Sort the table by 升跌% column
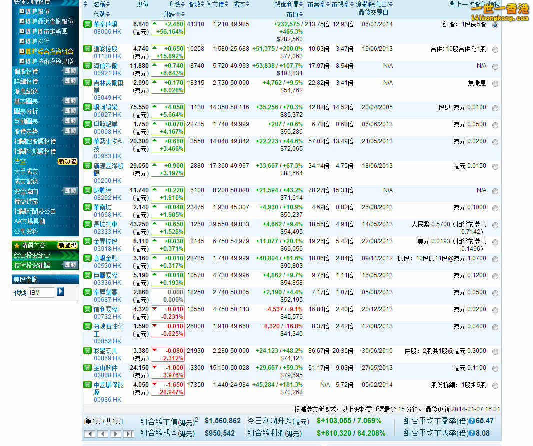533x446 pixels. click(x=174, y=14)
